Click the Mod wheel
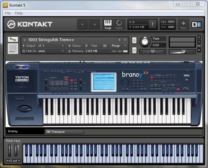Image resolution: width=208 pixels, height=168 pixels. pos(16,150)
